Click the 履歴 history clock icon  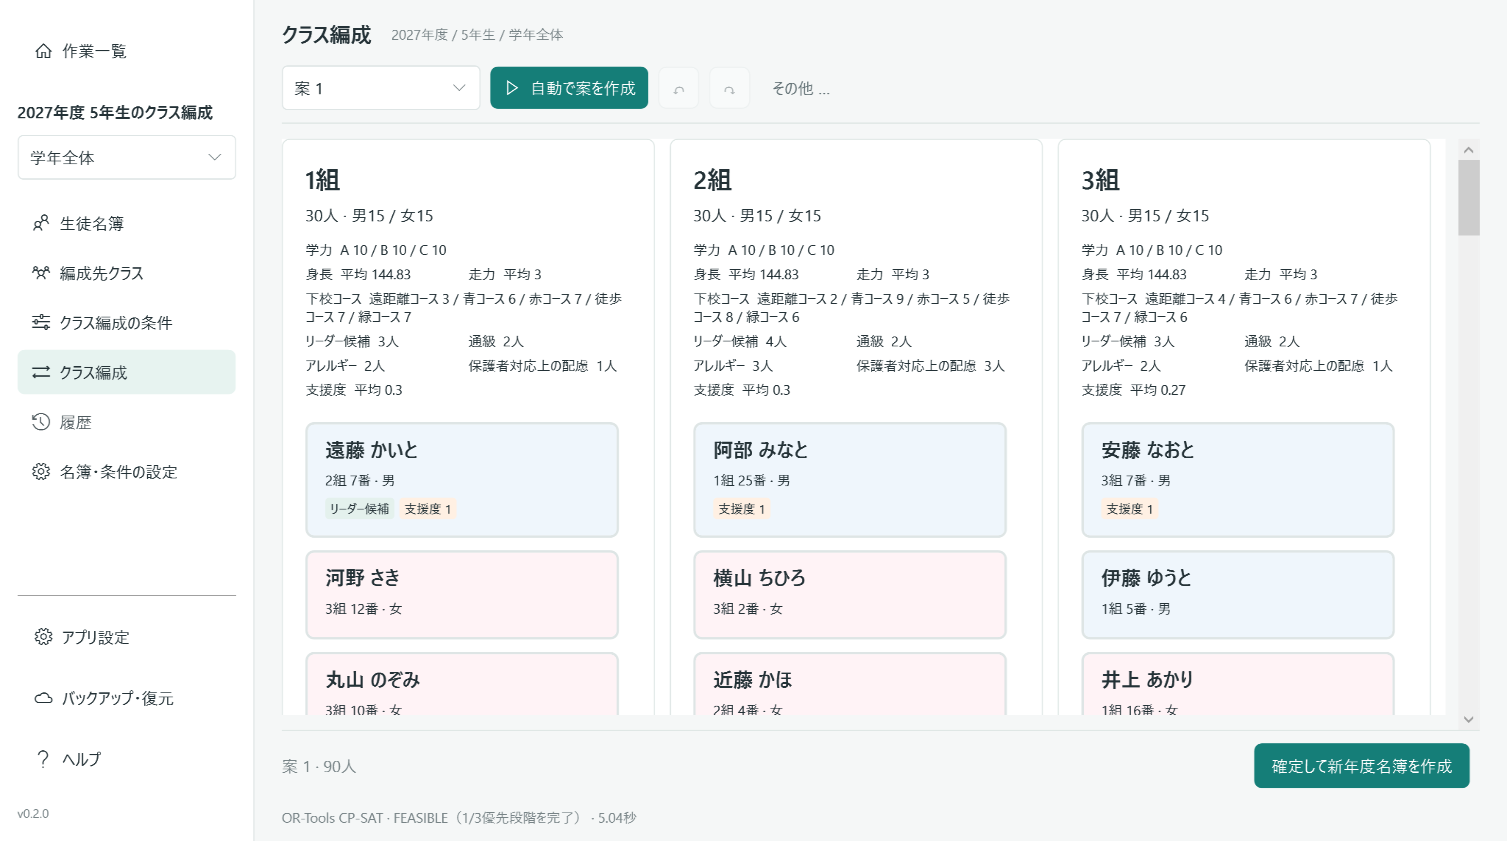coord(41,422)
